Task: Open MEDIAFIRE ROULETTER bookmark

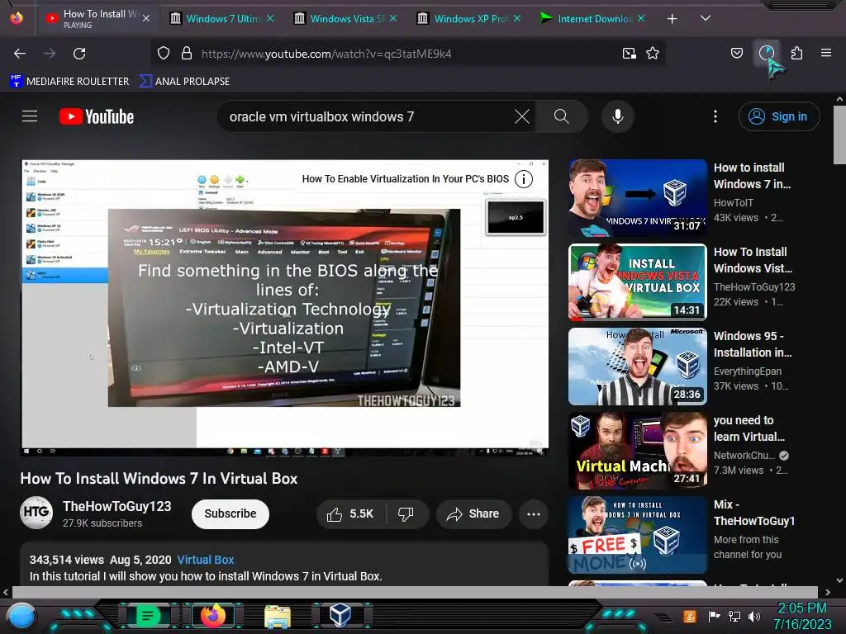Action: (x=69, y=81)
